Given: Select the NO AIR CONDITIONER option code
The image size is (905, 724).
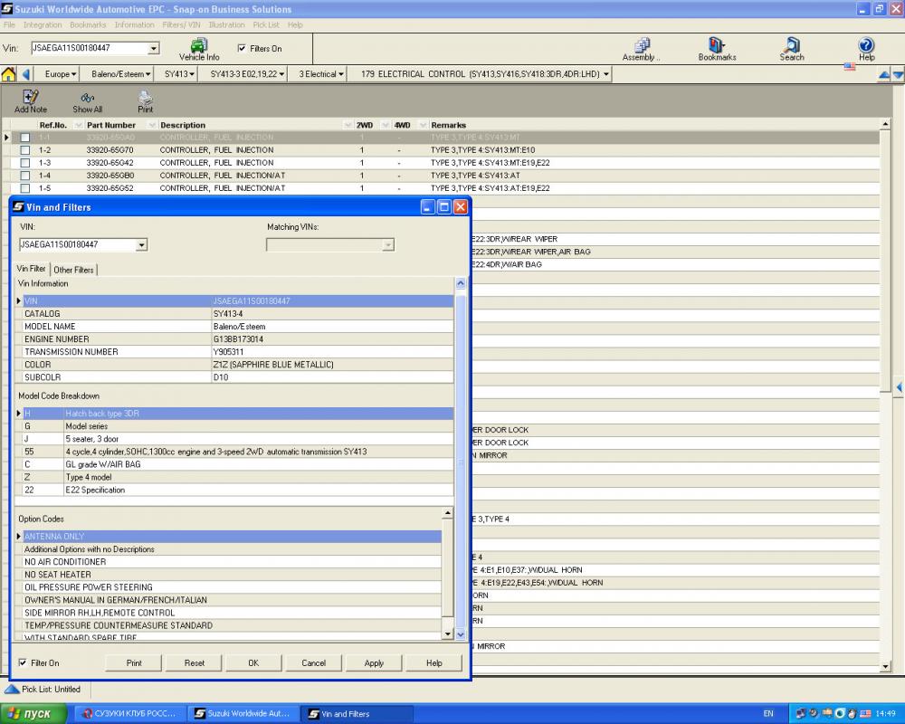Looking at the screenshot, I should pos(229,562).
